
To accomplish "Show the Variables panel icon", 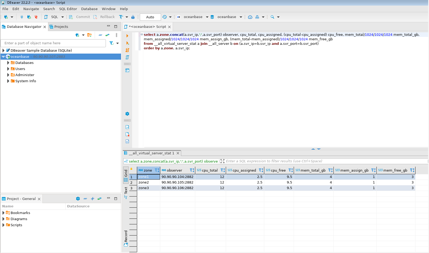I will coord(127,141).
